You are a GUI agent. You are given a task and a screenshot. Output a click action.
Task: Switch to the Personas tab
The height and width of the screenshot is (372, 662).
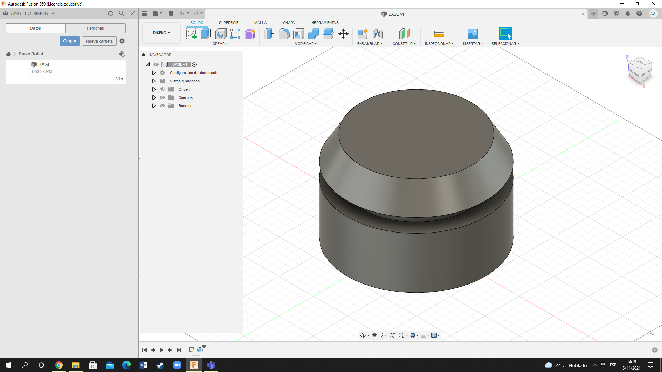coord(95,28)
